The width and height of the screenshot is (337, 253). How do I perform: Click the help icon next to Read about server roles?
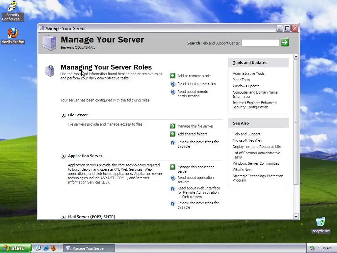click(173, 84)
